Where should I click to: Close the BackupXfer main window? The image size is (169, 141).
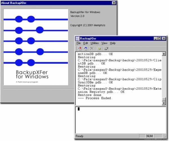164,39
